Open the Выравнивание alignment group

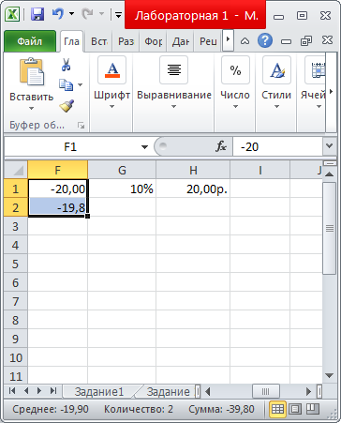click(x=174, y=83)
